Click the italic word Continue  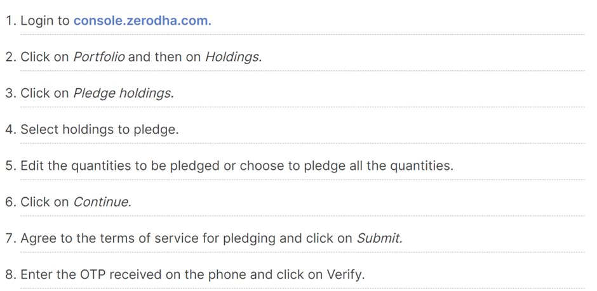(x=102, y=202)
